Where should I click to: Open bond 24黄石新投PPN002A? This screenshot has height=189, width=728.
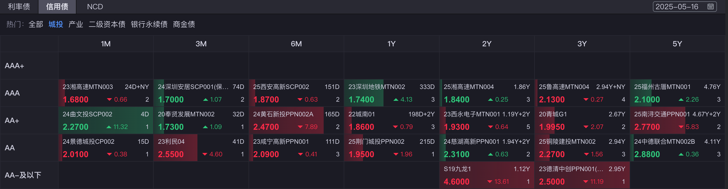point(283,114)
